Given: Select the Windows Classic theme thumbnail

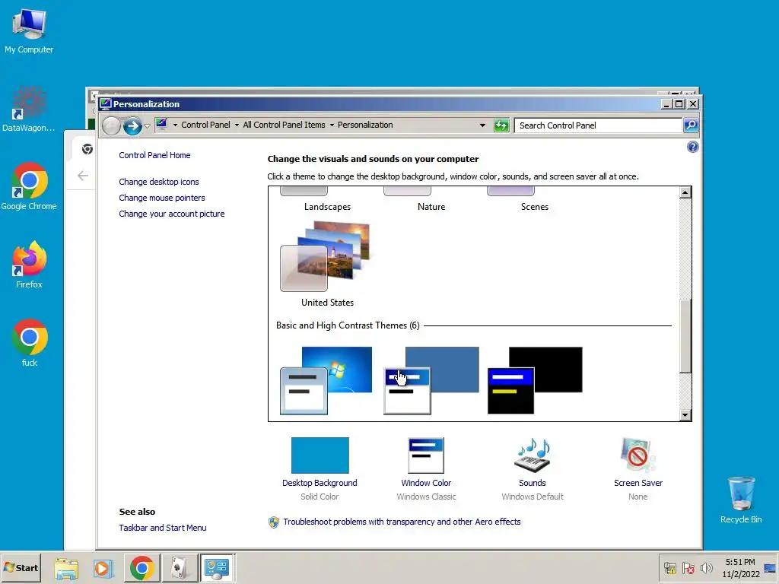Looking at the screenshot, I should [431, 380].
